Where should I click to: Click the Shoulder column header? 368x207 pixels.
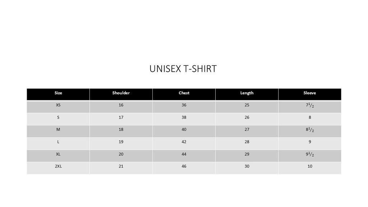pos(121,93)
